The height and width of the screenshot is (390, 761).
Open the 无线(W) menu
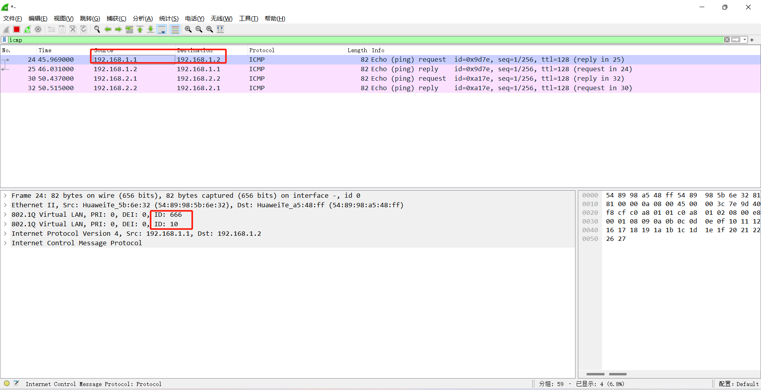pos(222,19)
